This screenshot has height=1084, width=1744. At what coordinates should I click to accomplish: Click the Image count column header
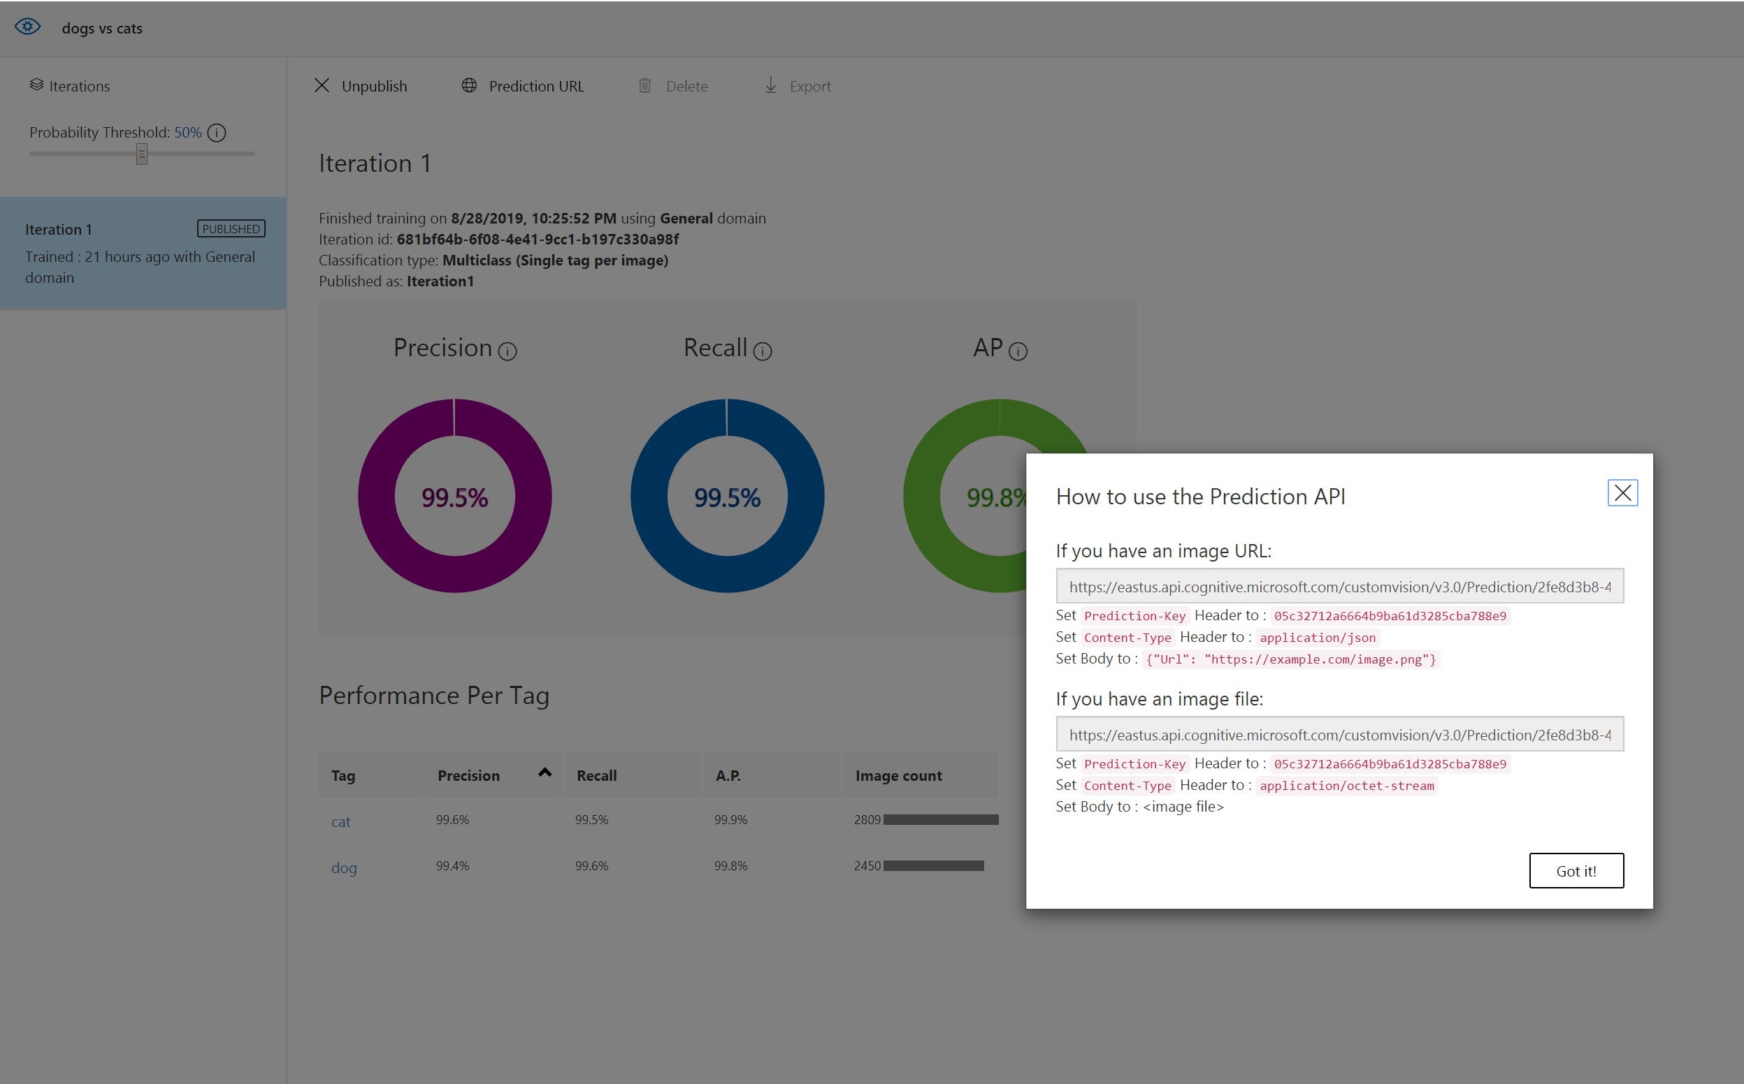pos(898,776)
